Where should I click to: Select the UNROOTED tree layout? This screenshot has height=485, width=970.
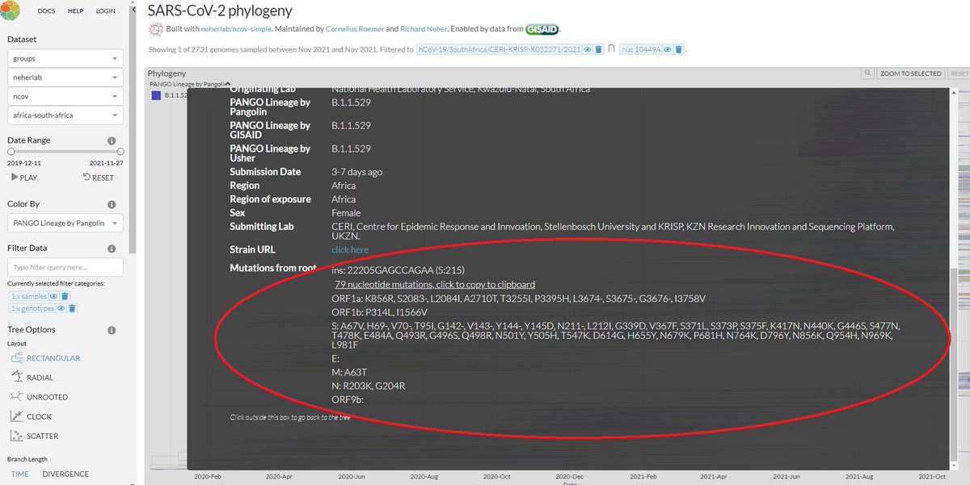click(x=40, y=397)
